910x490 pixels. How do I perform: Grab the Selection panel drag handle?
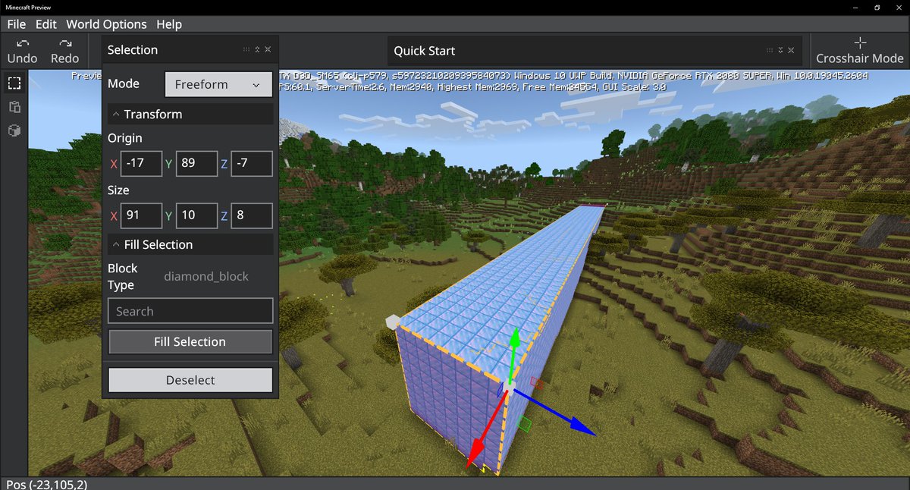point(246,49)
